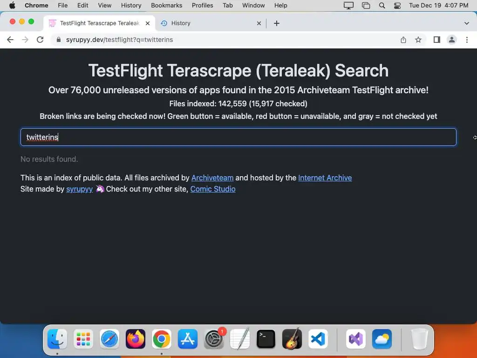
Task: Open the History menu in menu bar
Action: (131, 5)
